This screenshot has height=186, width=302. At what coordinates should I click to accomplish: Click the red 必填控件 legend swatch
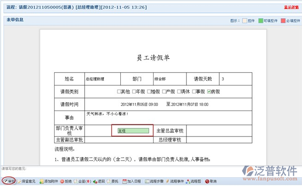click(283, 21)
